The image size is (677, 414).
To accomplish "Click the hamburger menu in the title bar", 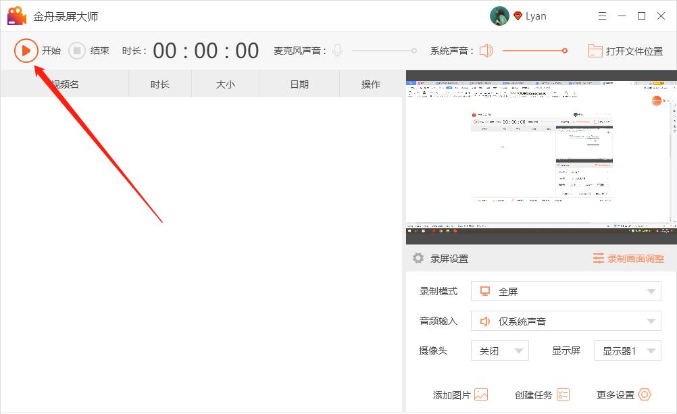I will point(603,15).
